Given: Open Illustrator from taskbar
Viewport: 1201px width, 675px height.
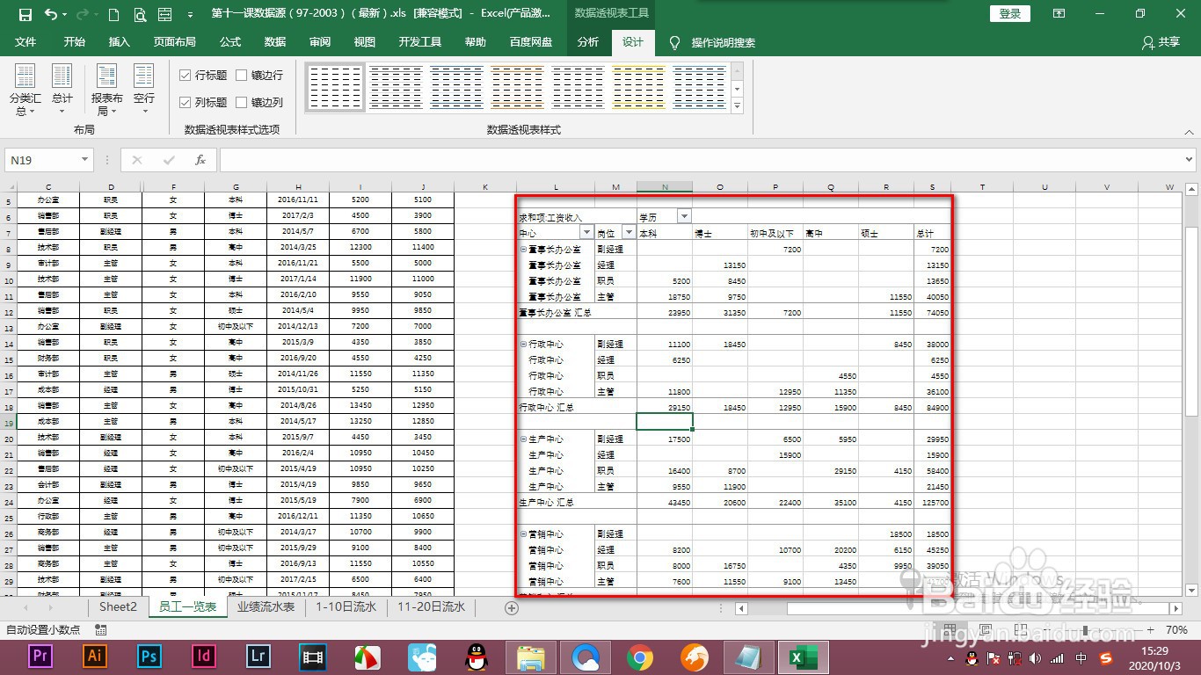Looking at the screenshot, I should pyautogui.click(x=94, y=657).
